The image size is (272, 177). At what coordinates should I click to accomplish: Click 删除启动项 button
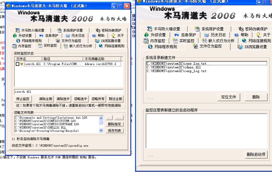256,155
